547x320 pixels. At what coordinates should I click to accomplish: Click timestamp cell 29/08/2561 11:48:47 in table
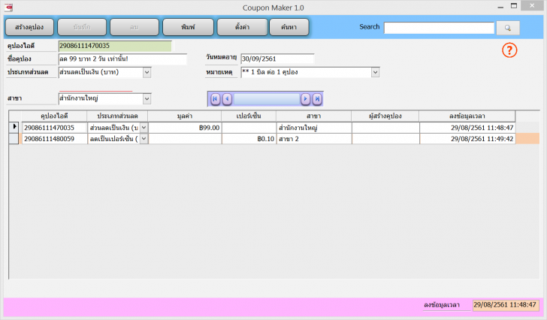click(x=467, y=128)
